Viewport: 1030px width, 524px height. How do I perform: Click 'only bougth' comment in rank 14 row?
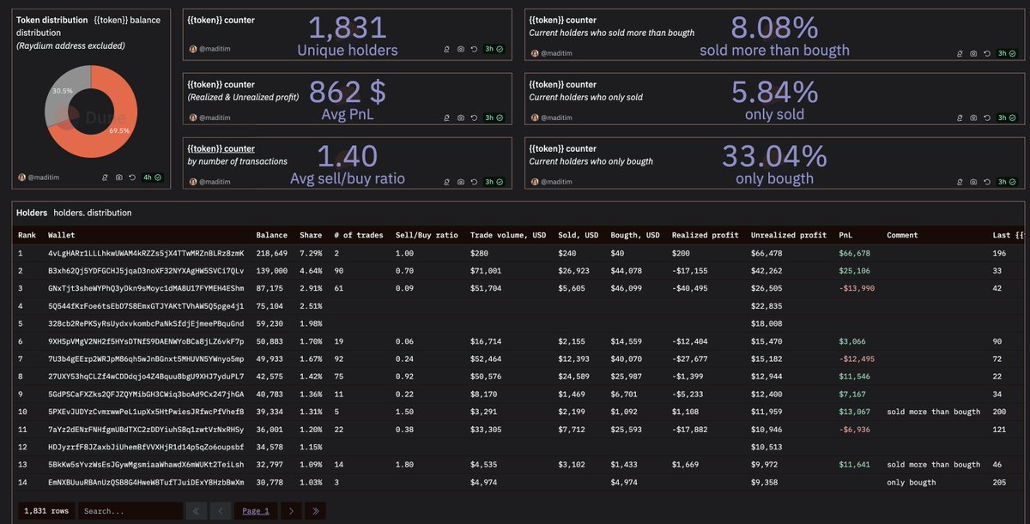point(911,482)
